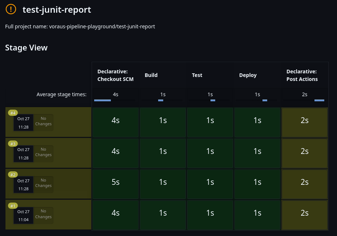This screenshot has height=236, width=337.
Task: Click the Stage View heading
Action: coord(26,48)
